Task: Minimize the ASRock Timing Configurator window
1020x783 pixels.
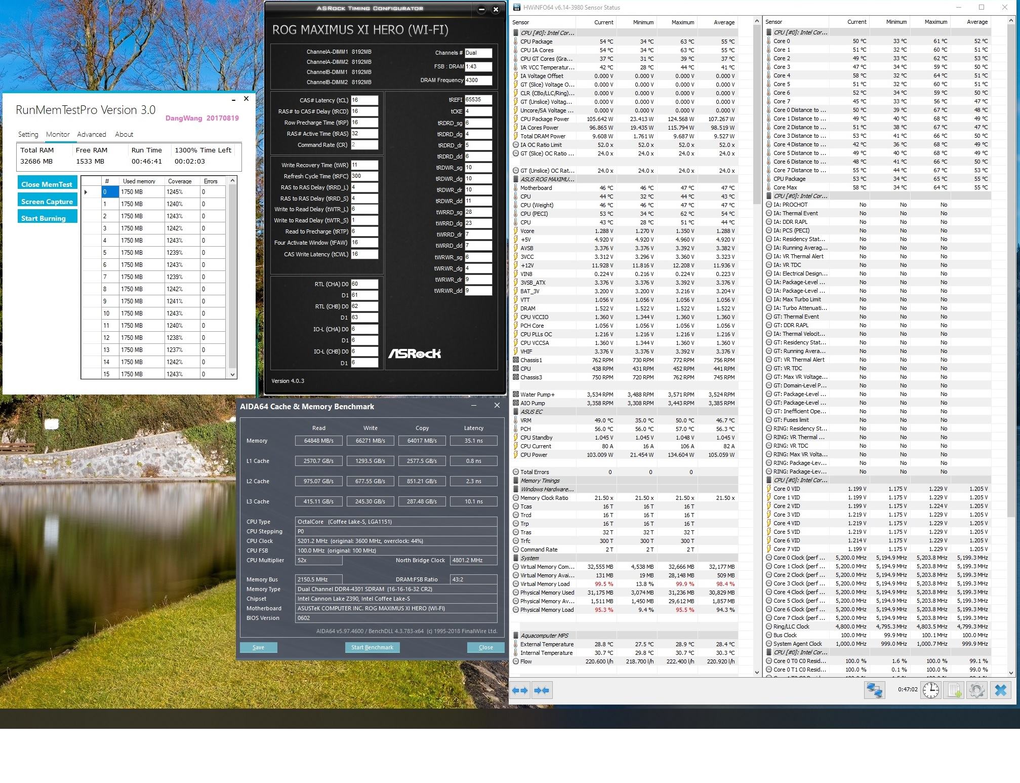Action: [x=481, y=9]
